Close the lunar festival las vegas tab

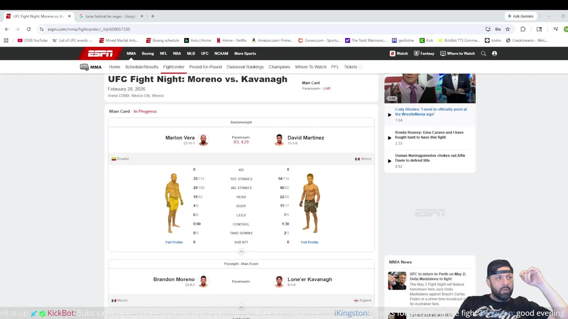(x=142, y=16)
